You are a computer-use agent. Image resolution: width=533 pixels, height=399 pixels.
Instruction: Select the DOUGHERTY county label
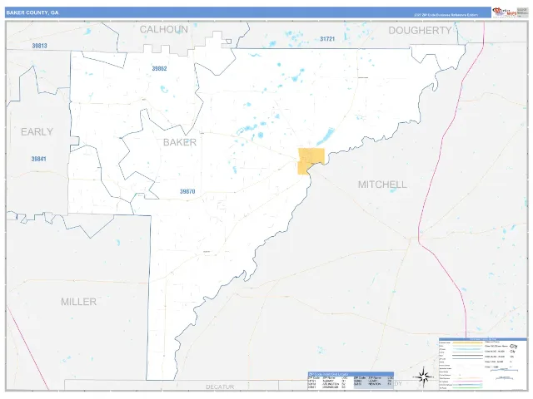coord(420,31)
